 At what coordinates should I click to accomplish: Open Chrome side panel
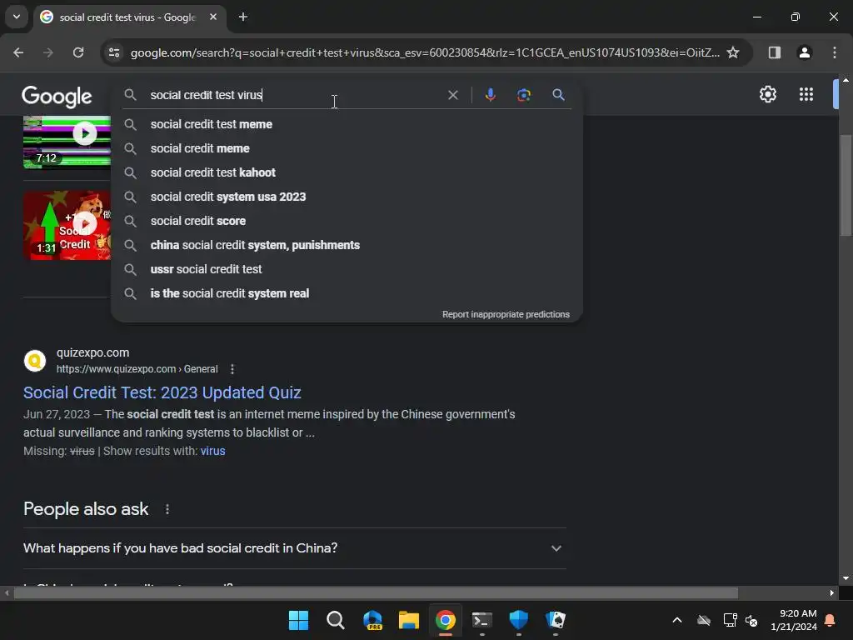coord(774,52)
